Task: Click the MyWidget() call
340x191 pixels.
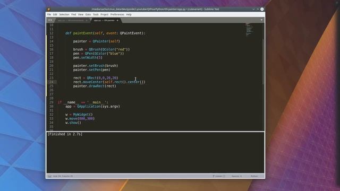Action: (83, 115)
